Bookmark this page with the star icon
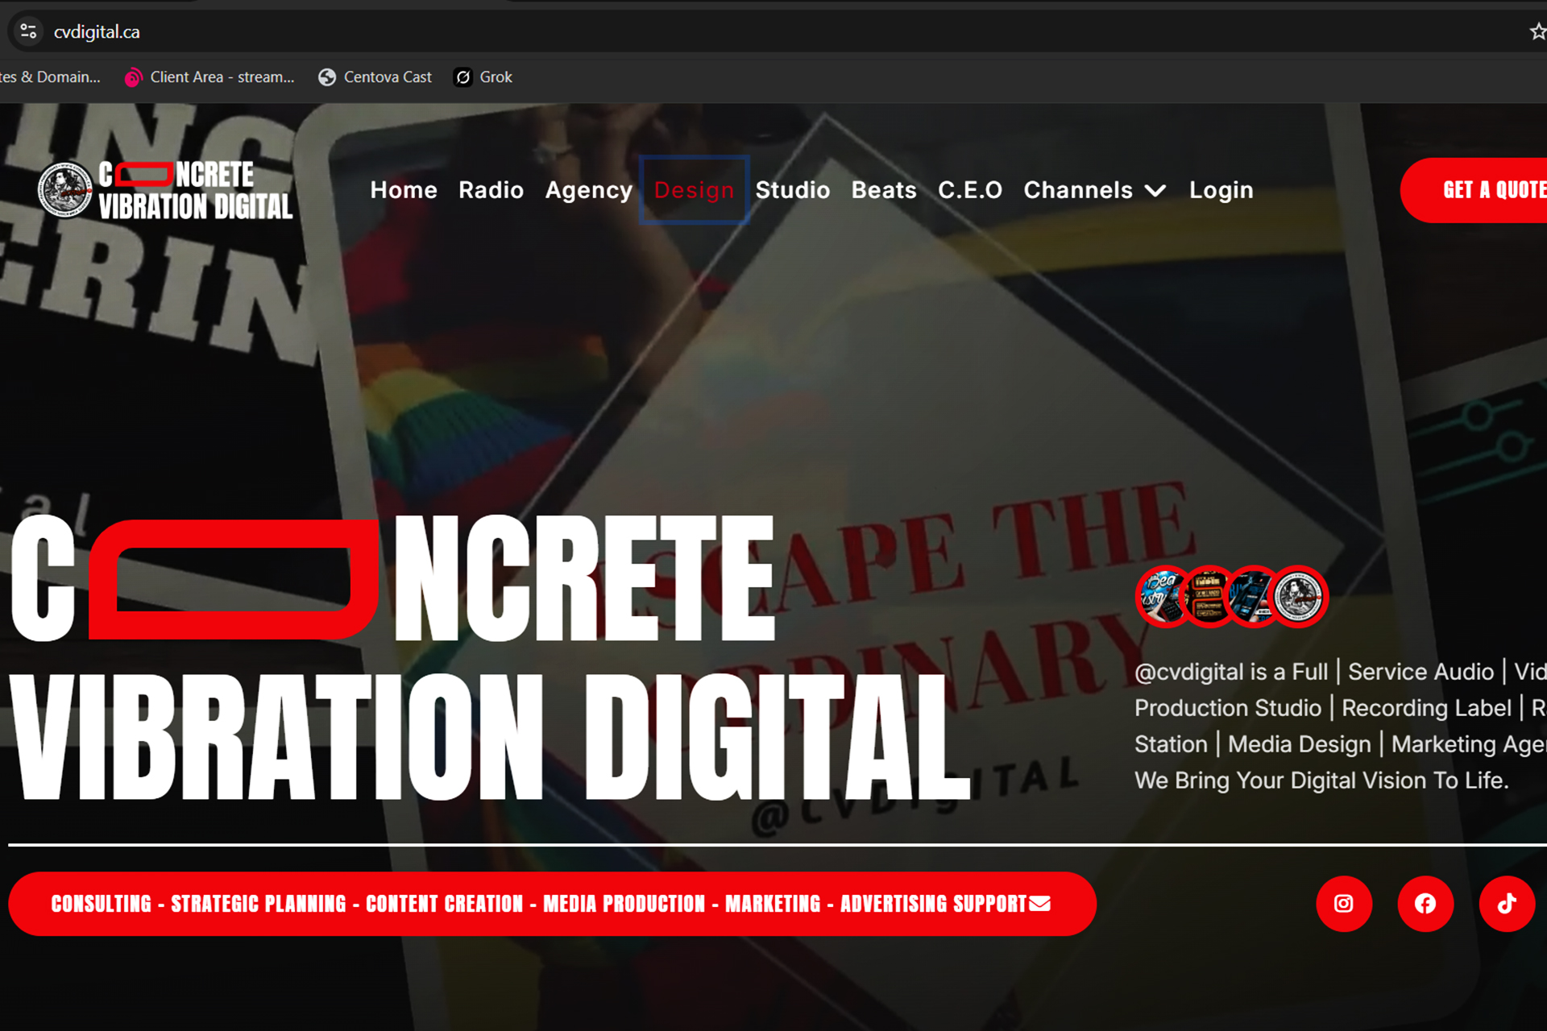Screen dimensions: 1547x1031 (1537, 31)
